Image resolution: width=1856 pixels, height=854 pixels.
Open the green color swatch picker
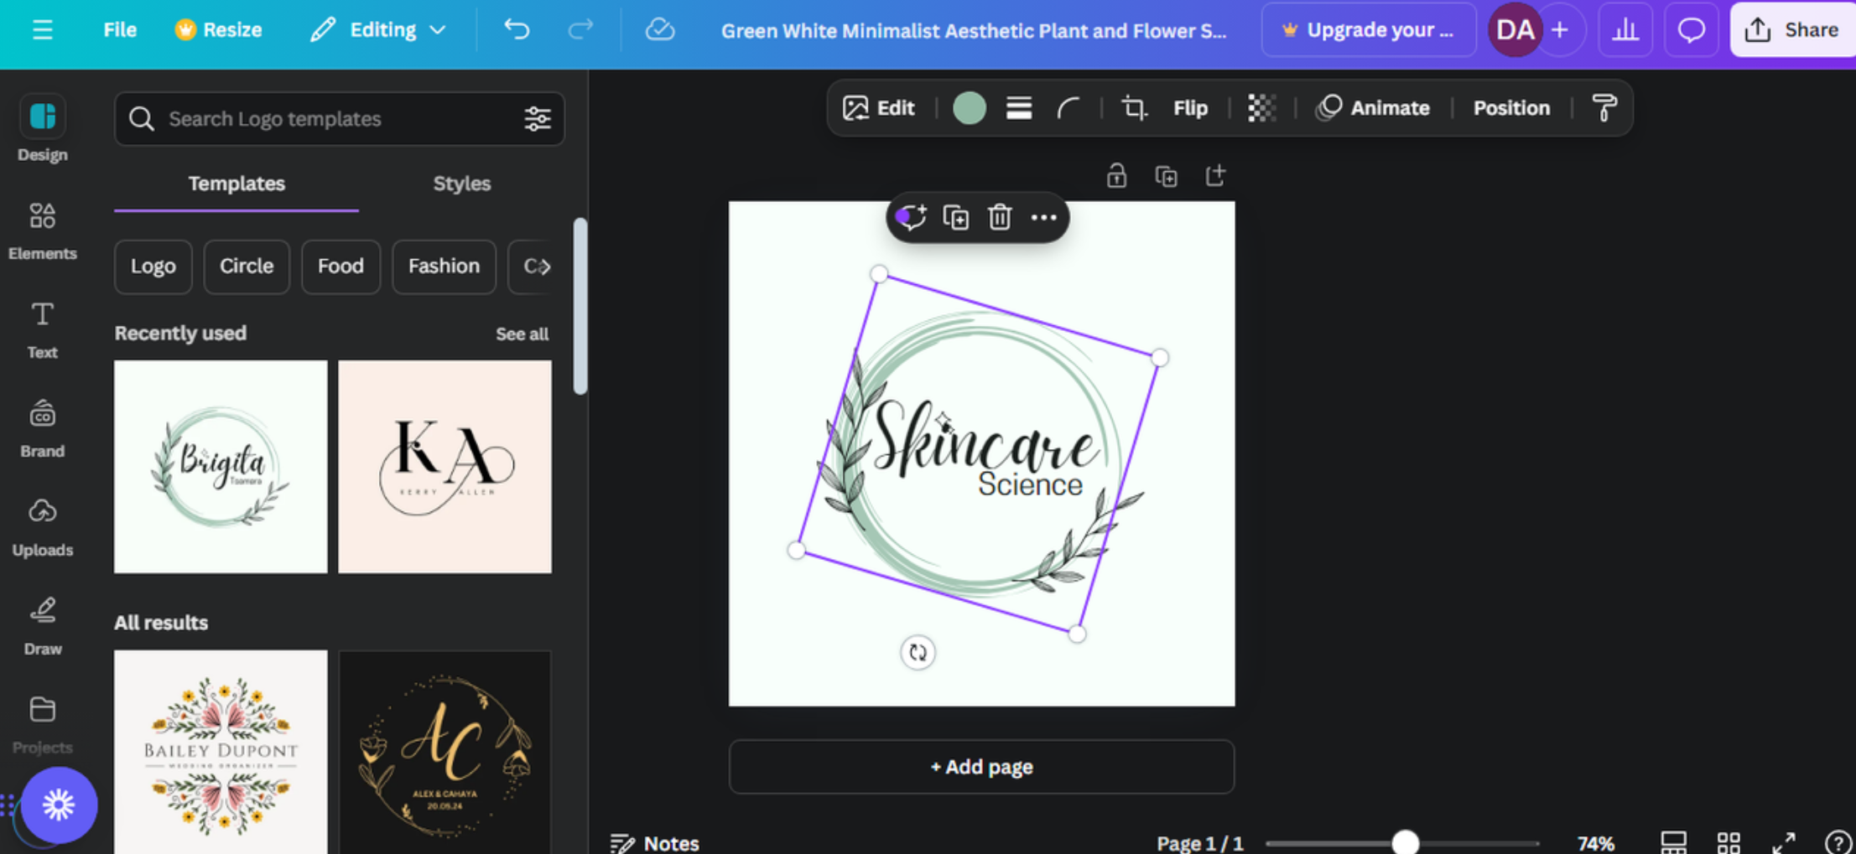(x=970, y=107)
